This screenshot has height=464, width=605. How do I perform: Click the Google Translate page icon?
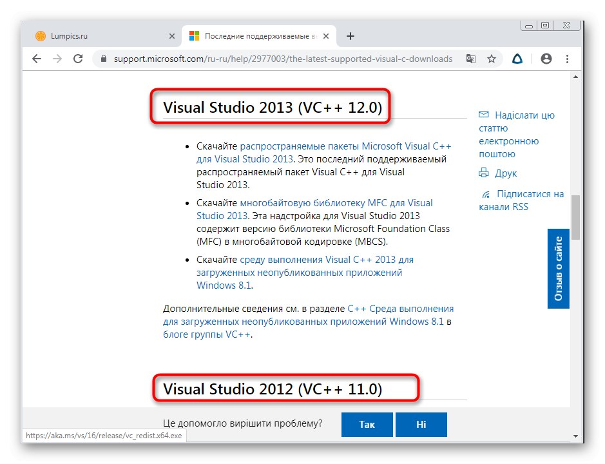(471, 59)
